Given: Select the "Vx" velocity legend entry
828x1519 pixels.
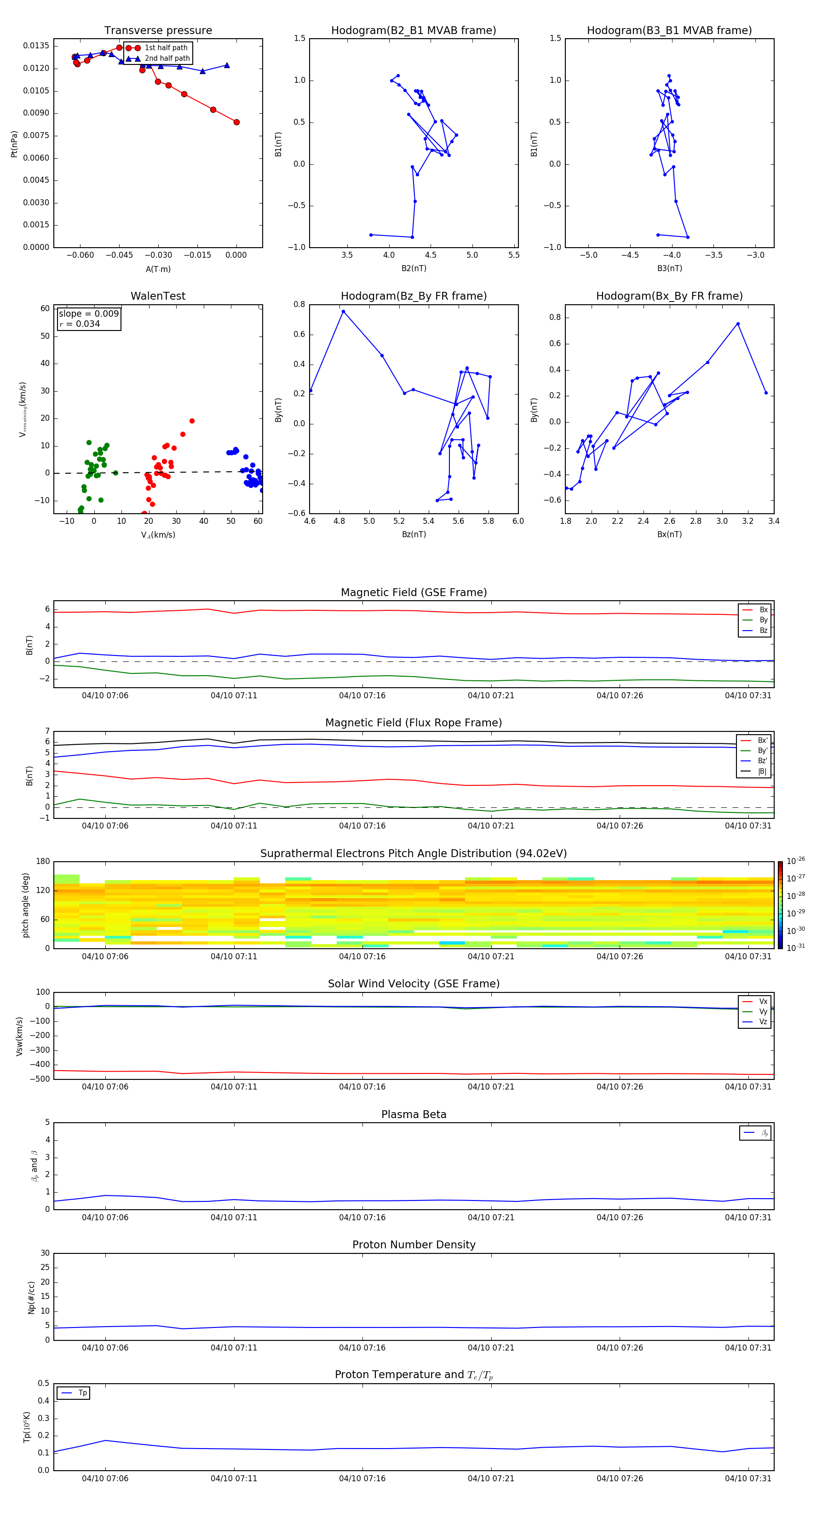Looking at the screenshot, I should tap(755, 1001).
